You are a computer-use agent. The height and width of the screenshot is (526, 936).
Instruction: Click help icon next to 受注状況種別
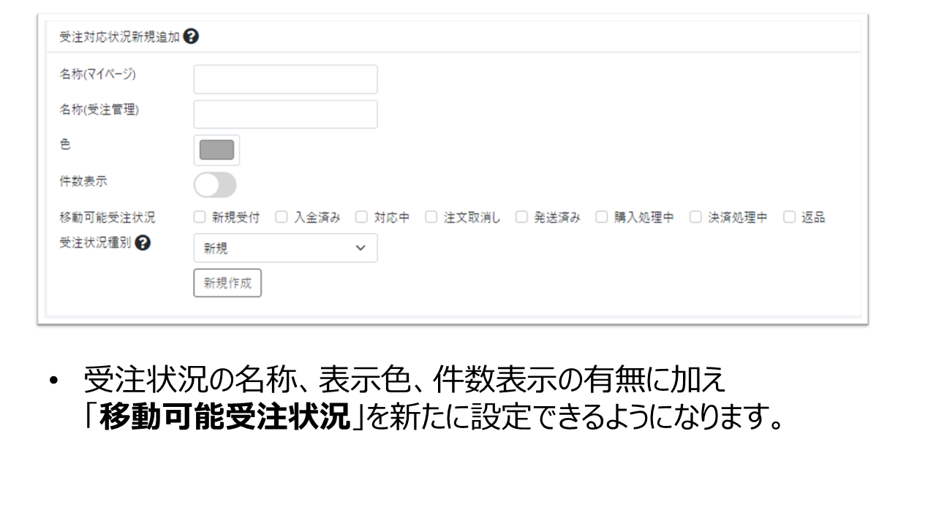click(x=143, y=243)
